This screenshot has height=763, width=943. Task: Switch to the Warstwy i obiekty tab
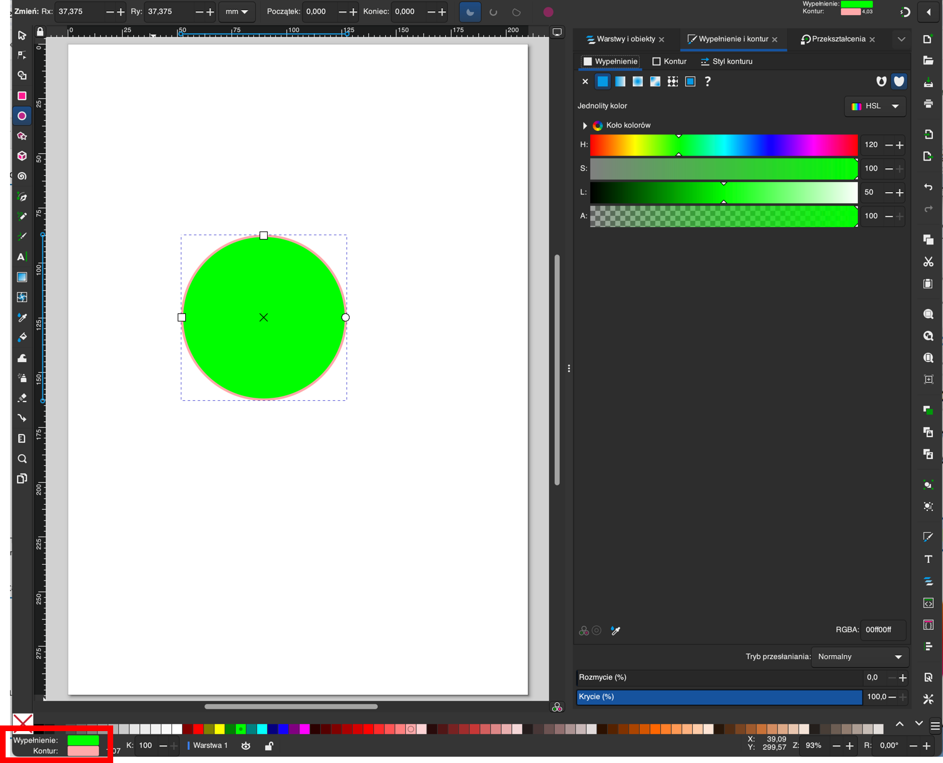tap(625, 39)
